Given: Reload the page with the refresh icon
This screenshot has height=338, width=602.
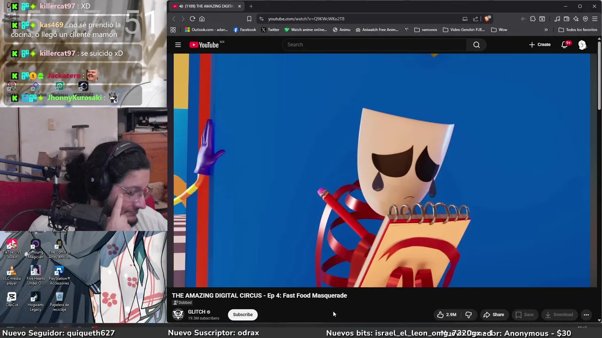Looking at the screenshot, I should 192,19.
